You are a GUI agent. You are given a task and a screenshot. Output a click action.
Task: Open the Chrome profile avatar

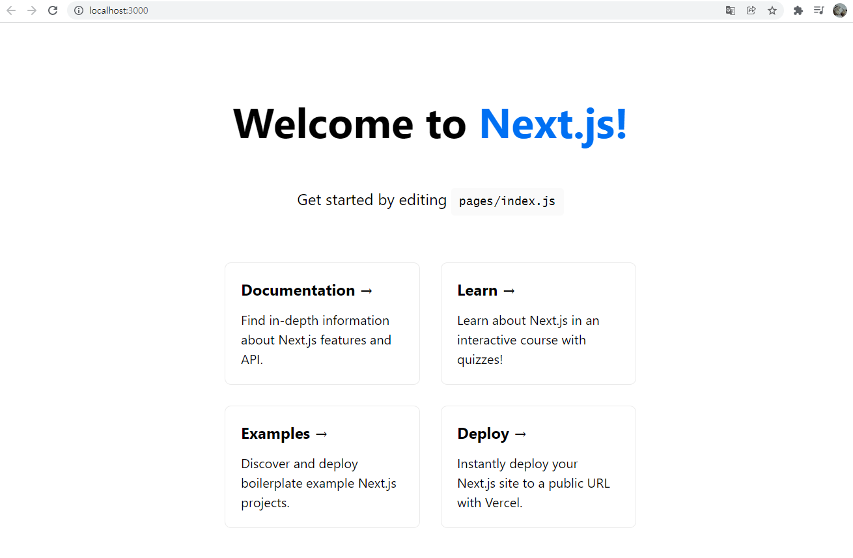[x=840, y=10]
